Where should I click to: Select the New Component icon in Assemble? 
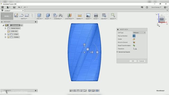click(55, 15)
